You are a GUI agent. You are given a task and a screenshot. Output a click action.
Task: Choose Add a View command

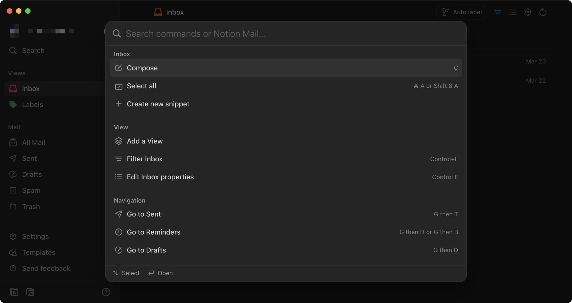(x=286, y=141)
